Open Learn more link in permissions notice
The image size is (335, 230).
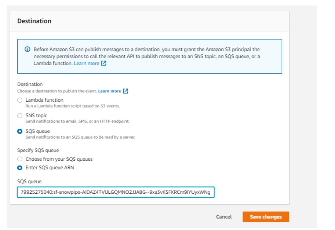coord(87,63)
